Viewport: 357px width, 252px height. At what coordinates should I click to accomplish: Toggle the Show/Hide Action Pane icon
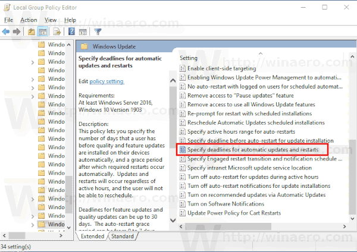click(83, 31)
